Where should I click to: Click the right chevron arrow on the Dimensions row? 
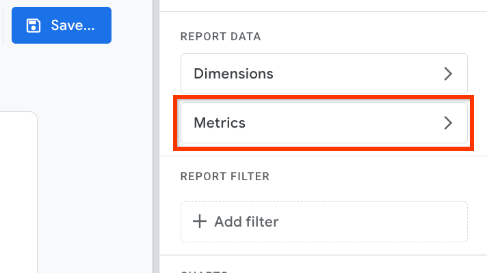click(448, 74)
